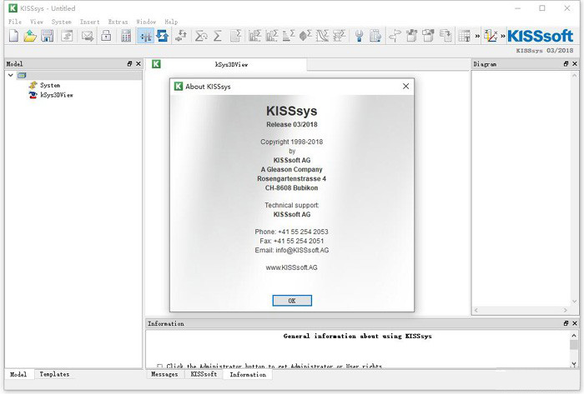Expand hidden toolbar items after table icon
This screenshot has height=394, width=584.
477,37
